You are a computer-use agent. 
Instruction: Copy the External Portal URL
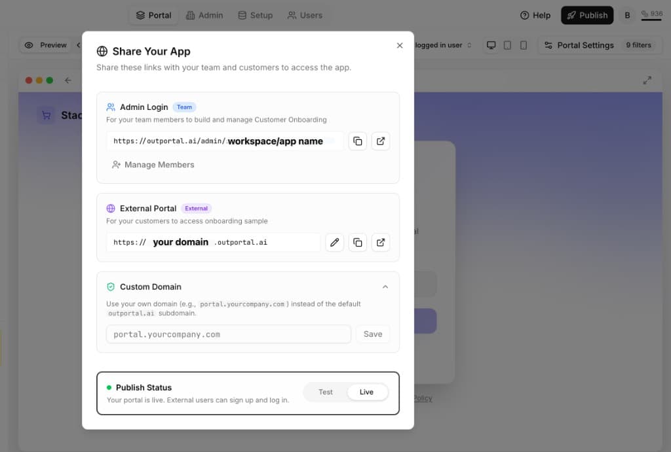[x=358, y=242]
